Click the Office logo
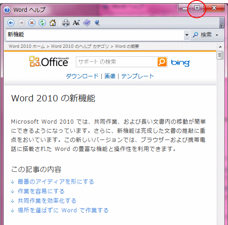The width and height of the screenshot is (228, 225). coord(49,61)
